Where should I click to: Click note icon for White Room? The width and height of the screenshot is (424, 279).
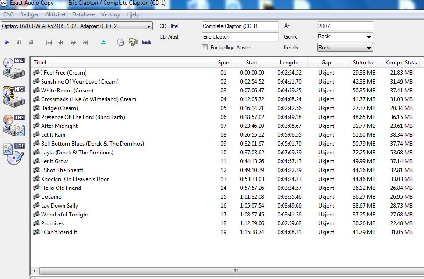coord(36,90)
